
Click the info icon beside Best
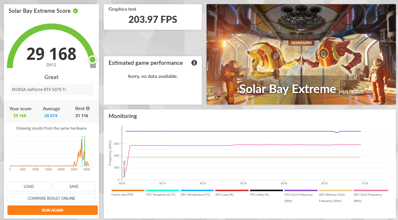point(88,109)
